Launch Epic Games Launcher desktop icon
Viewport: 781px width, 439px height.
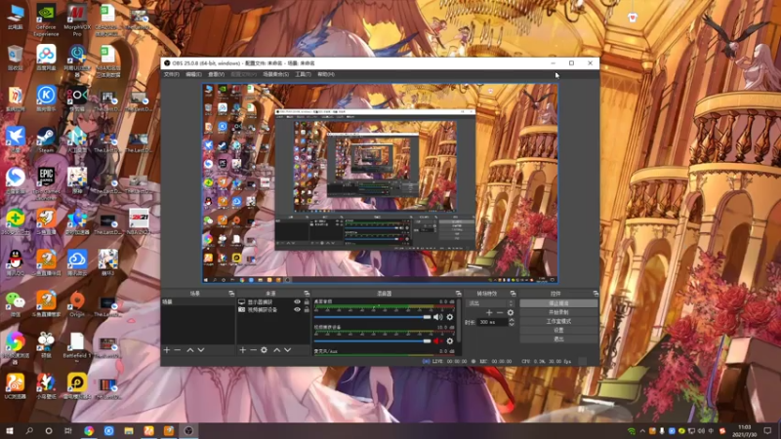click(46, 182)
